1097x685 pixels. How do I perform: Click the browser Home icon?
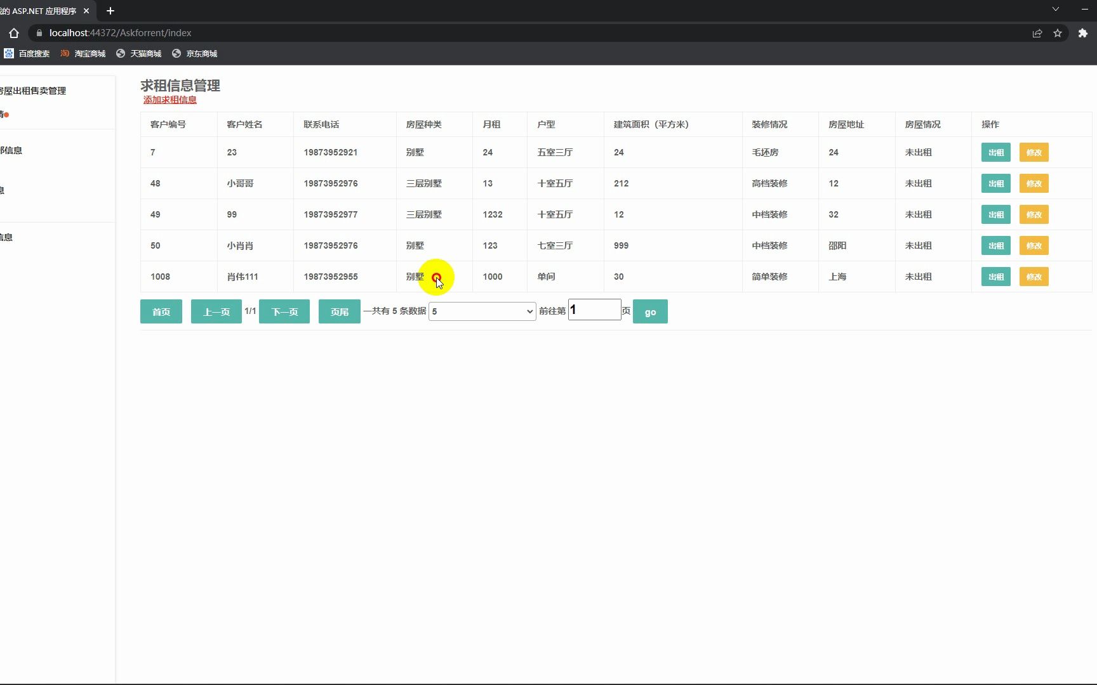(x=14, y=33)
